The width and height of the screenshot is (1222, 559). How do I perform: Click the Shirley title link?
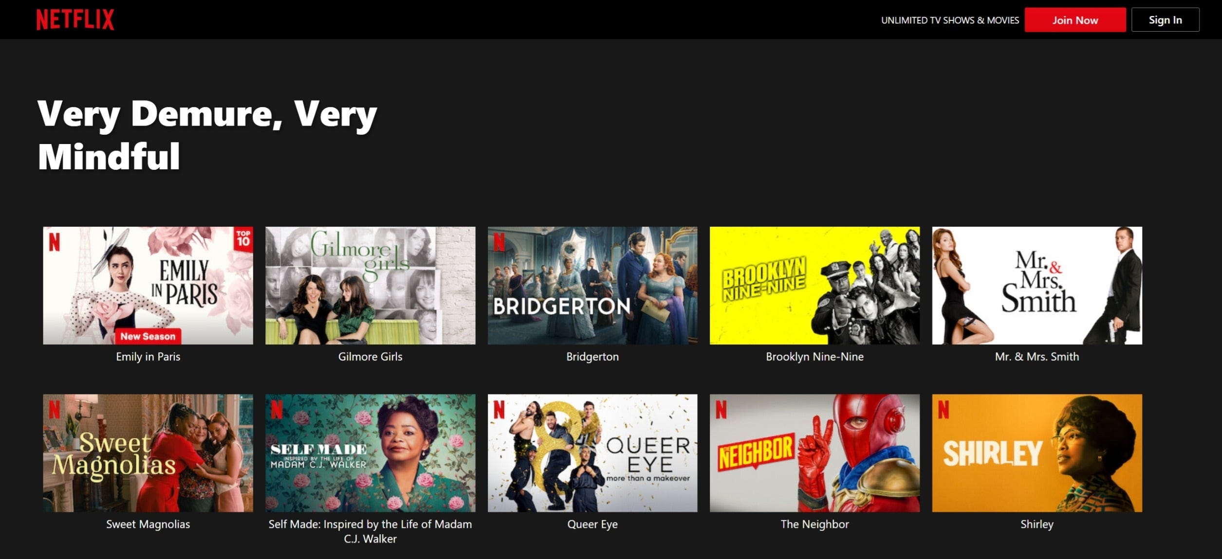tap(1037, 524)
